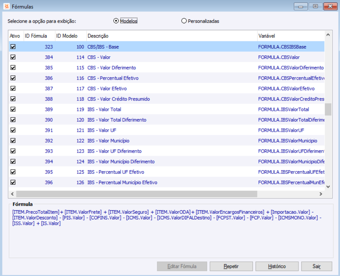
Task: Uncheck Ativo for CBS/IBS - Base row
Action: tap(13, 47)
